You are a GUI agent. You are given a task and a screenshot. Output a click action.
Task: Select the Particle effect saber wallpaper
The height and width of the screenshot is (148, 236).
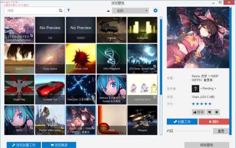50,120
